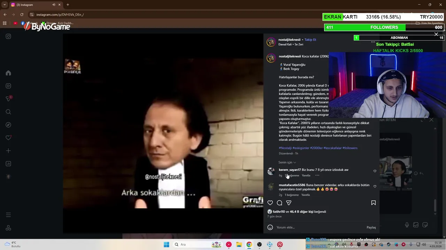This screenshot has width=446, height=250.
Task: Open Notifications heart in the sidebar
Action: pos(8,137)
